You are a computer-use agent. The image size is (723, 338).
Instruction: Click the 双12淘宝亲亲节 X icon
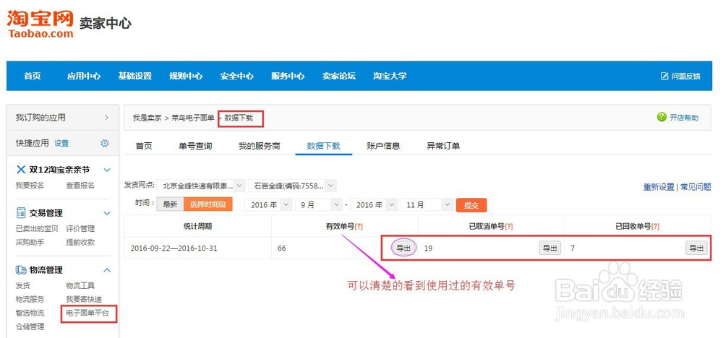coord(21,170)
